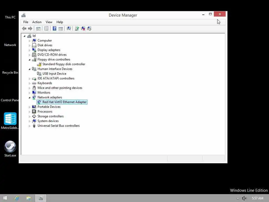
Task: Select the Processors category icon
Action: 34,112
